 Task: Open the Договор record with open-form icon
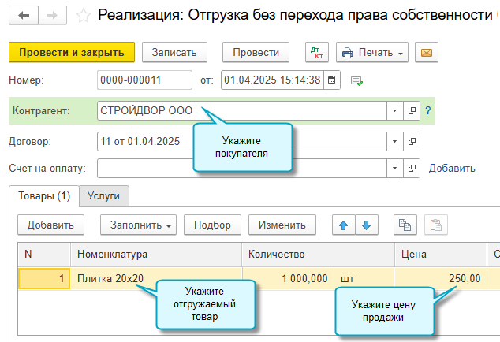pos(412,141)
